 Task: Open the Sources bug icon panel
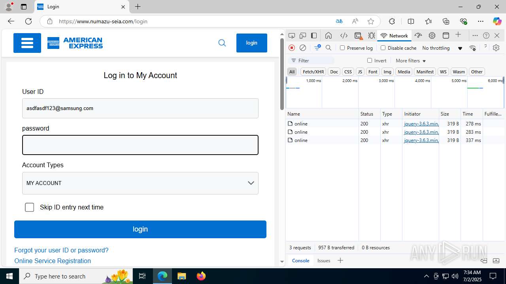pos(372,35)
